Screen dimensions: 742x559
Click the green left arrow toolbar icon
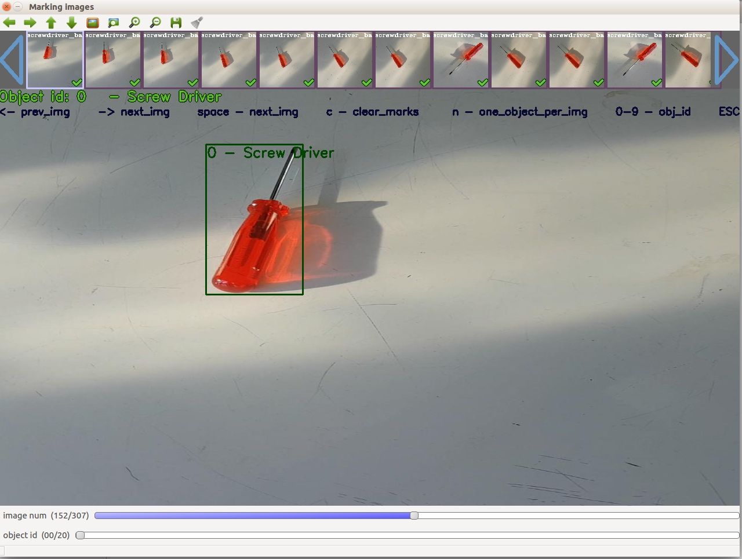[9, 23]
